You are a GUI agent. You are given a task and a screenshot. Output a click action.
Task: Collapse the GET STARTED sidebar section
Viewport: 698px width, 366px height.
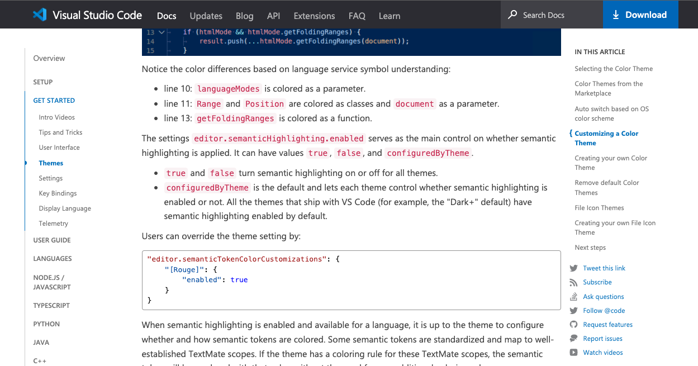pyautogui.click(x=54, y=101)
